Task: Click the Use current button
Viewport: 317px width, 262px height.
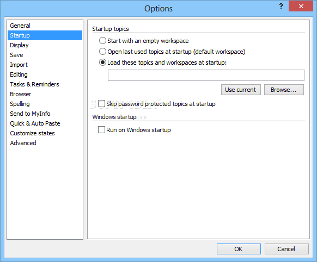Action: [x=241, y=90]
